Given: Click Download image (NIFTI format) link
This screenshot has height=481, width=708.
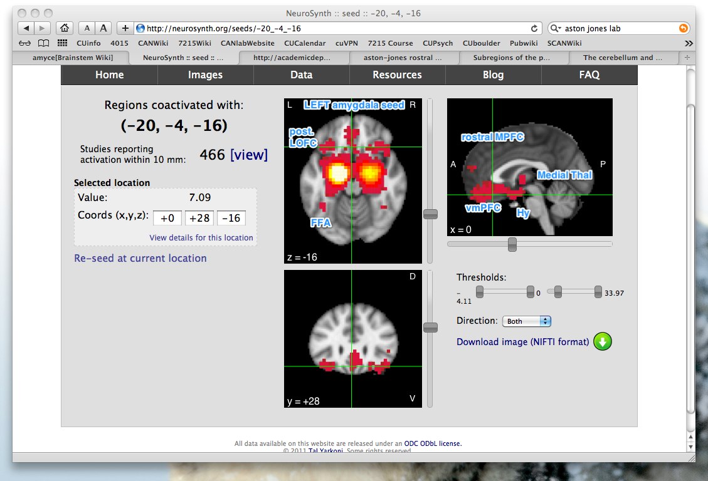Looking at the screenshot, I should click(x=523, y=342).
